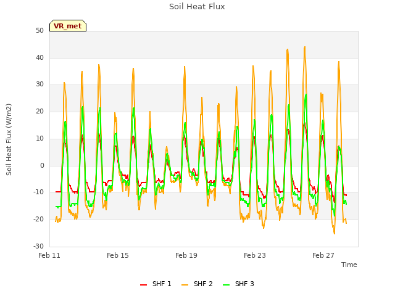This screenshot has width=395, height=296.
Task: Click the Feb 23 x-axis tick label
Action: tap(255, 255)
